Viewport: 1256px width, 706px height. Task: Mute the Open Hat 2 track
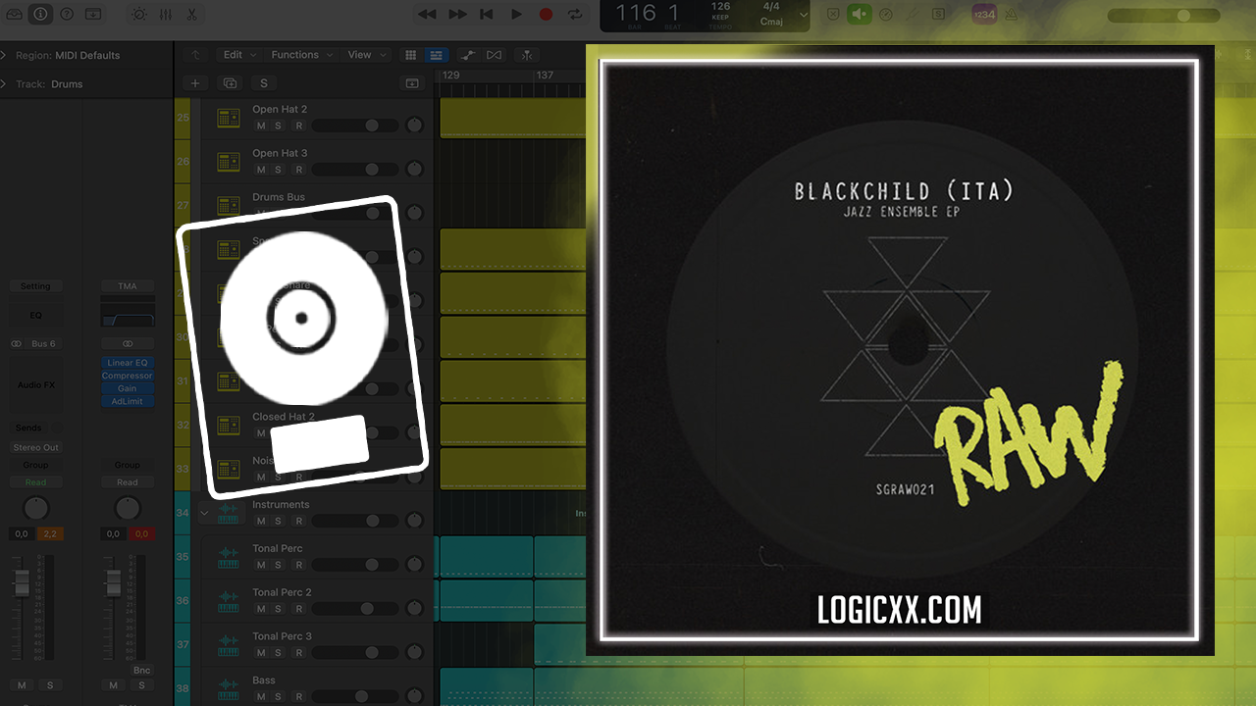[261, 126]
